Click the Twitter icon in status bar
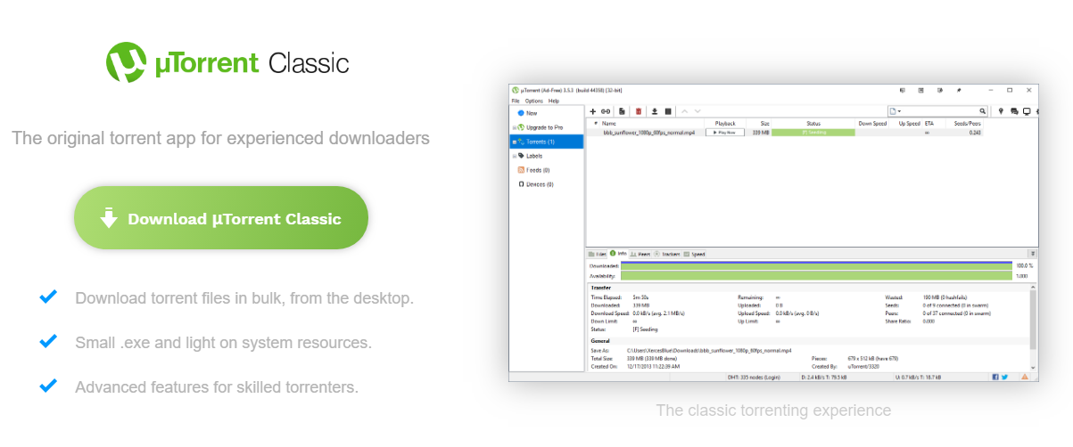Viewport: 1073px width, 447px height. tap(1004, 377)
